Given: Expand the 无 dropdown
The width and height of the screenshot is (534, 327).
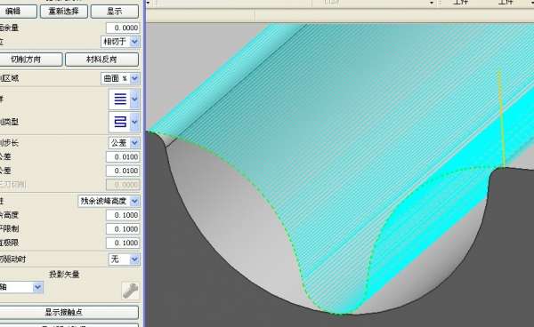Looking at the screenshot, I should (134, 259).
